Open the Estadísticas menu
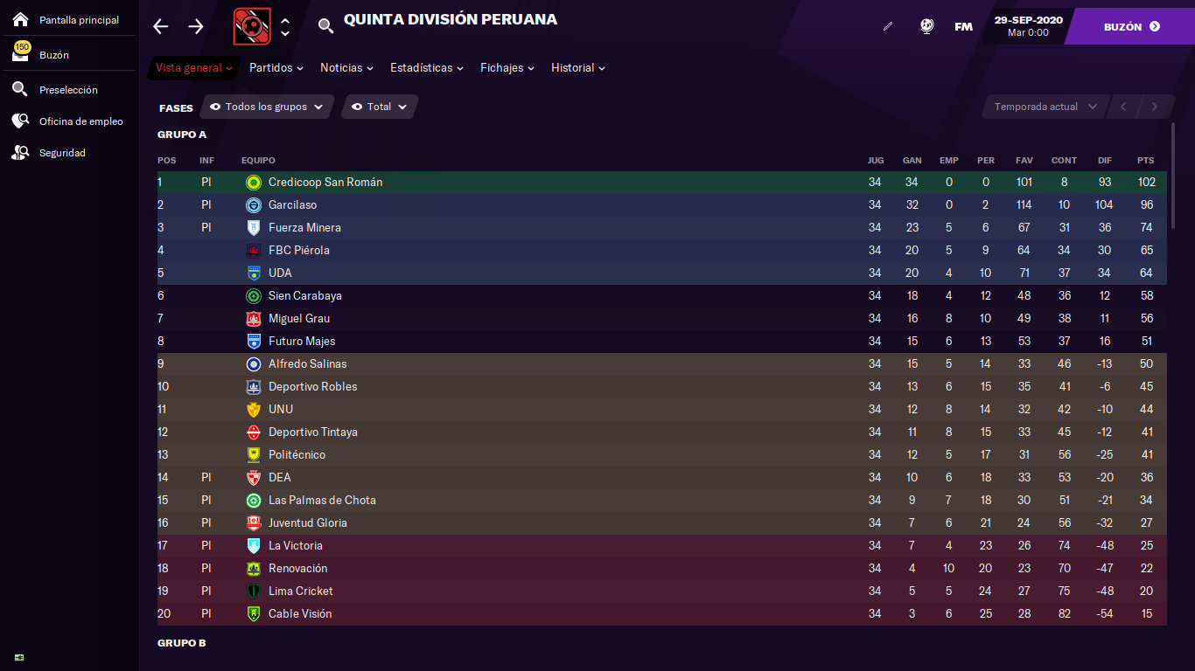Image resolution: width=1195 pixels, height=671 pixels. point(427,67)
